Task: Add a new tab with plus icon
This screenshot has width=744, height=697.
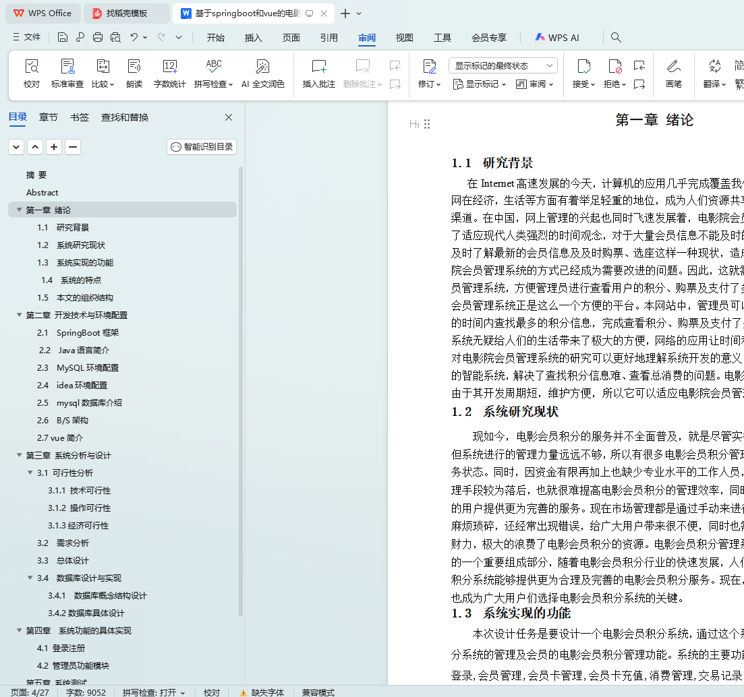Action: [x=345, y=13]
